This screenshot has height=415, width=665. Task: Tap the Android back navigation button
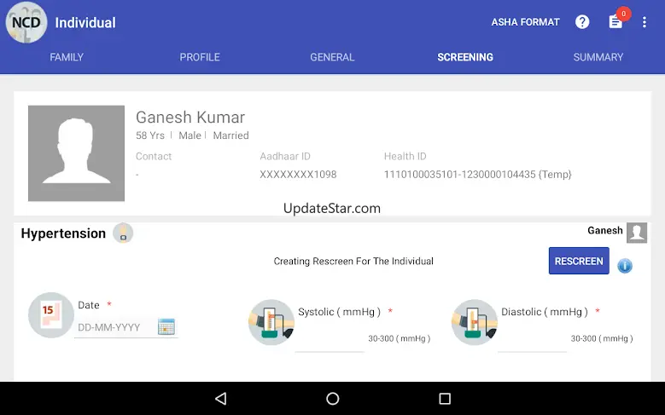pos(221,399)
